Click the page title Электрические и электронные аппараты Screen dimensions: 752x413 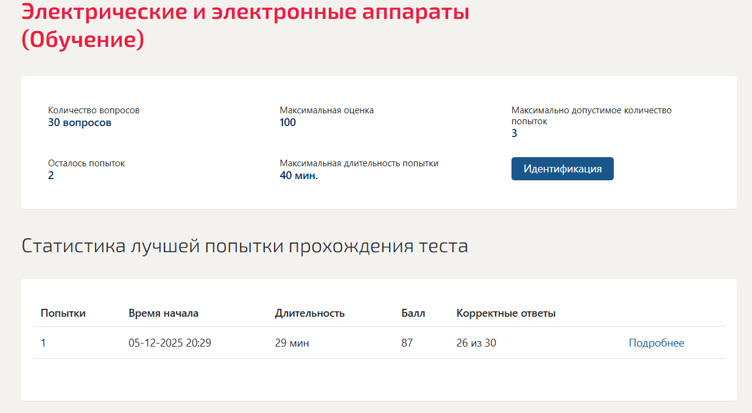click(245, 11)
